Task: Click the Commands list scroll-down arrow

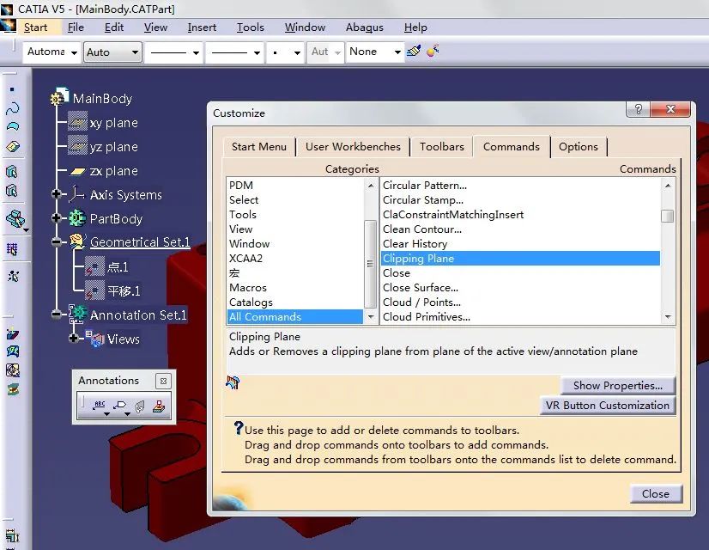Action: (668, 317)
